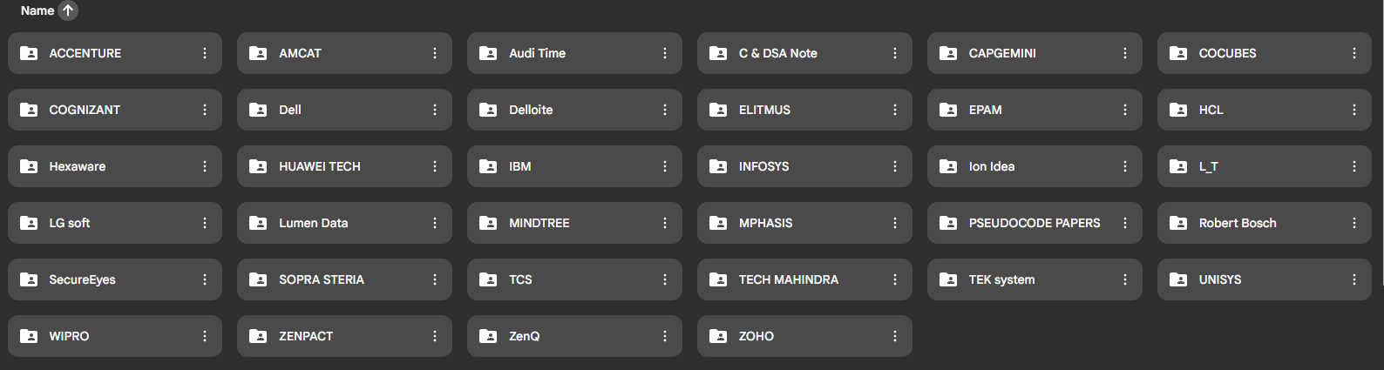Open more actions for TECH MAHINDRA folder

pyautogui.click(x=895, y=279)
